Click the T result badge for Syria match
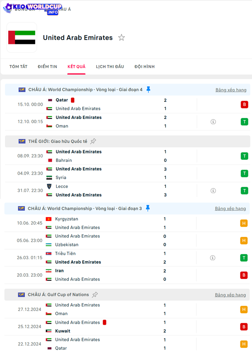 244,173
